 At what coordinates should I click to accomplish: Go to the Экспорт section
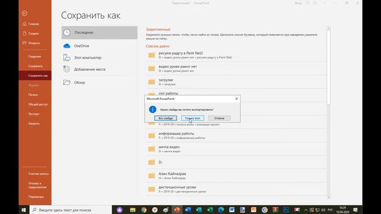(34, 114)
